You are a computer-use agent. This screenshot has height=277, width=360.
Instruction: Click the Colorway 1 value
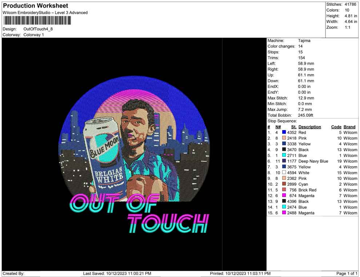[33, 35]
